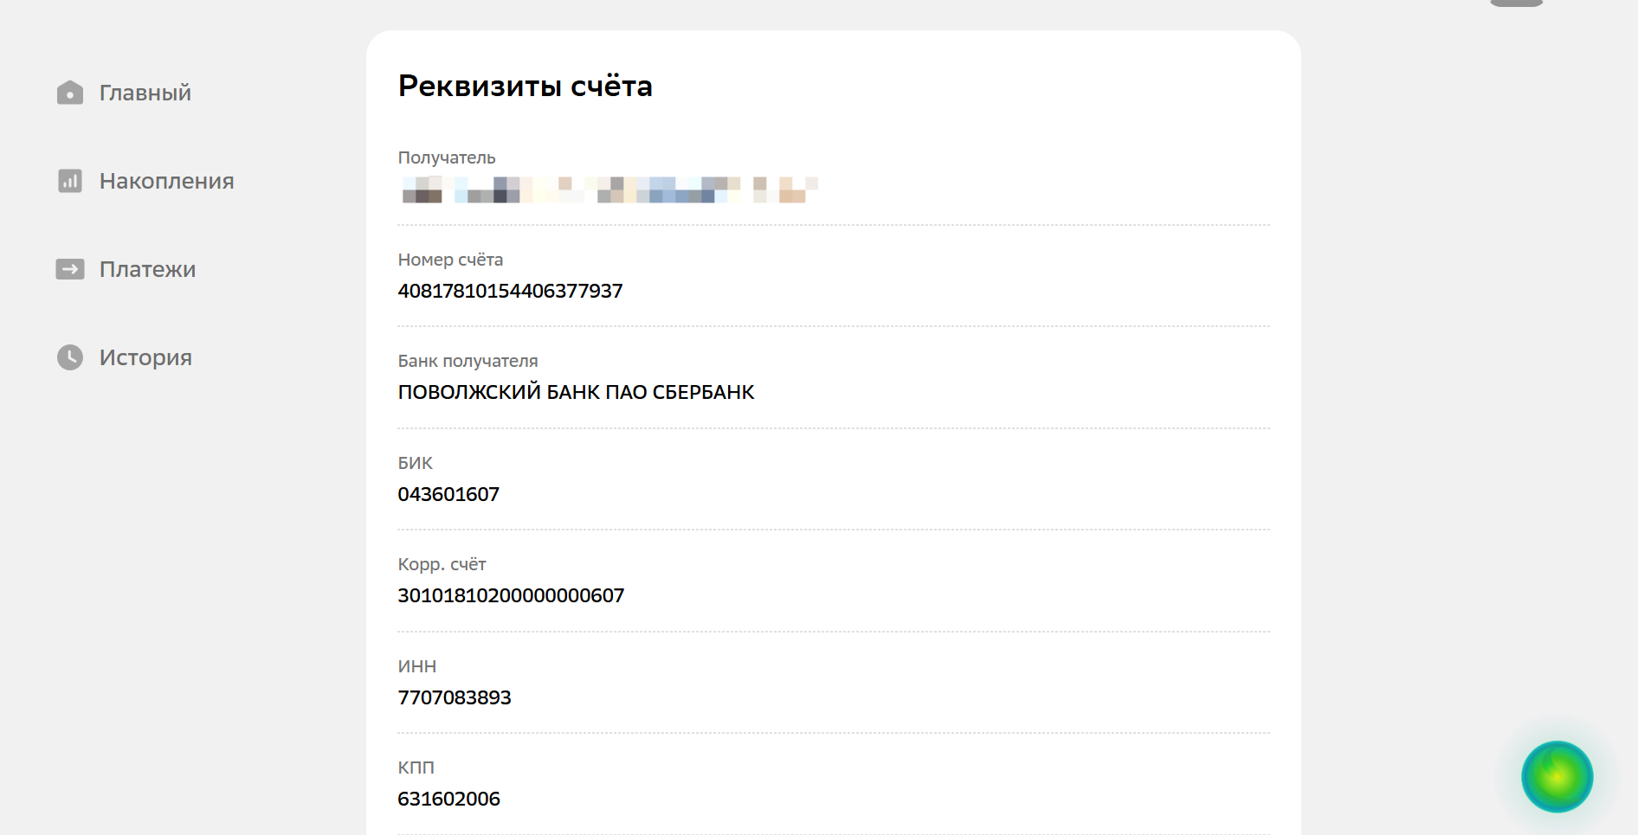Click the blurred Получатель name
Image resolution: width=1638 pixels, height=835 pixels.
click(x=609, y=189)
